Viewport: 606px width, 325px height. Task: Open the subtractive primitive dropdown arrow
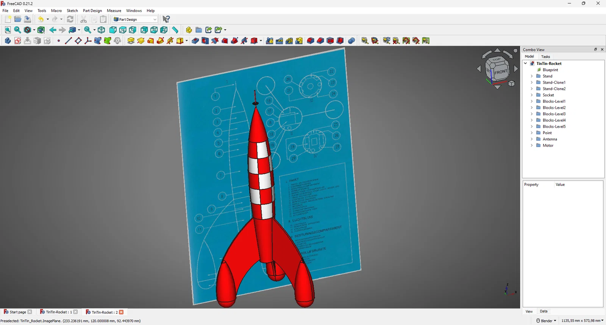tap(261, 41)
